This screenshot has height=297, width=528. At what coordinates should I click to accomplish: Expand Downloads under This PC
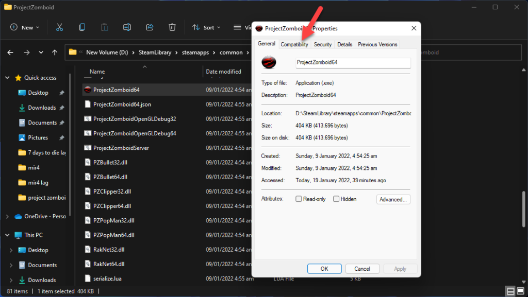click(11, 280)
